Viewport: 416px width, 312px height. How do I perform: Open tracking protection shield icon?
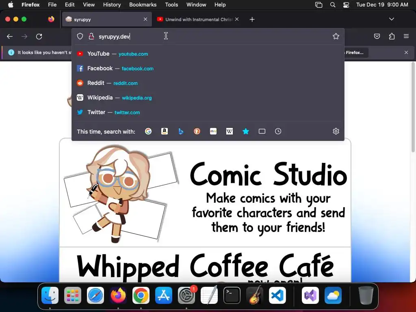(x=80, y=36)
